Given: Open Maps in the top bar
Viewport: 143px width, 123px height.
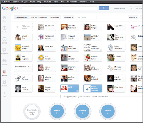Looking at the screenshot, I should [x=32, y=2].
